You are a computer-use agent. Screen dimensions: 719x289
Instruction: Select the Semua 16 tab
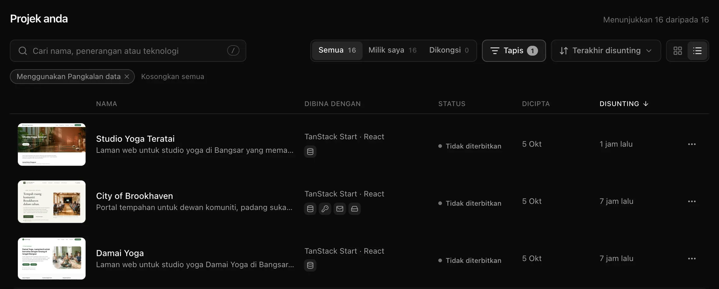click(337, 50)
